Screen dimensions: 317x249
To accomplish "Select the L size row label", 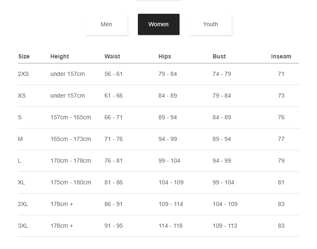I will pos(20,161).
